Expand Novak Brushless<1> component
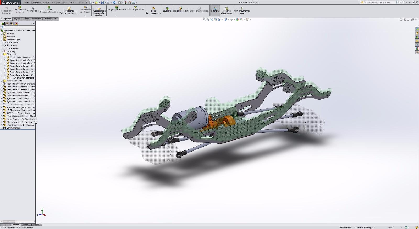 2,119
